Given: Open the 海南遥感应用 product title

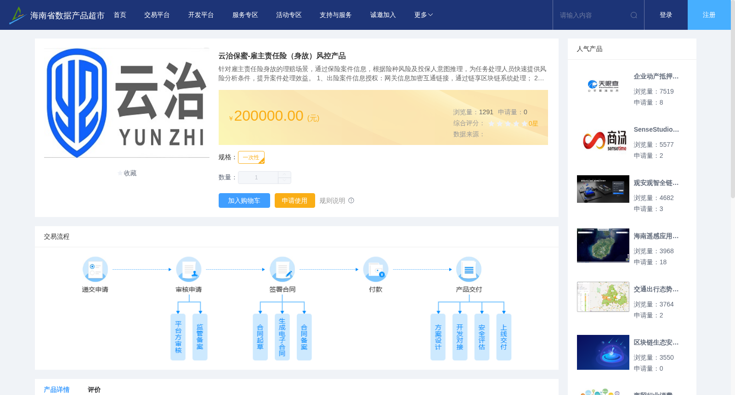Looking at the screenshot, I should [x=656, y=236].
